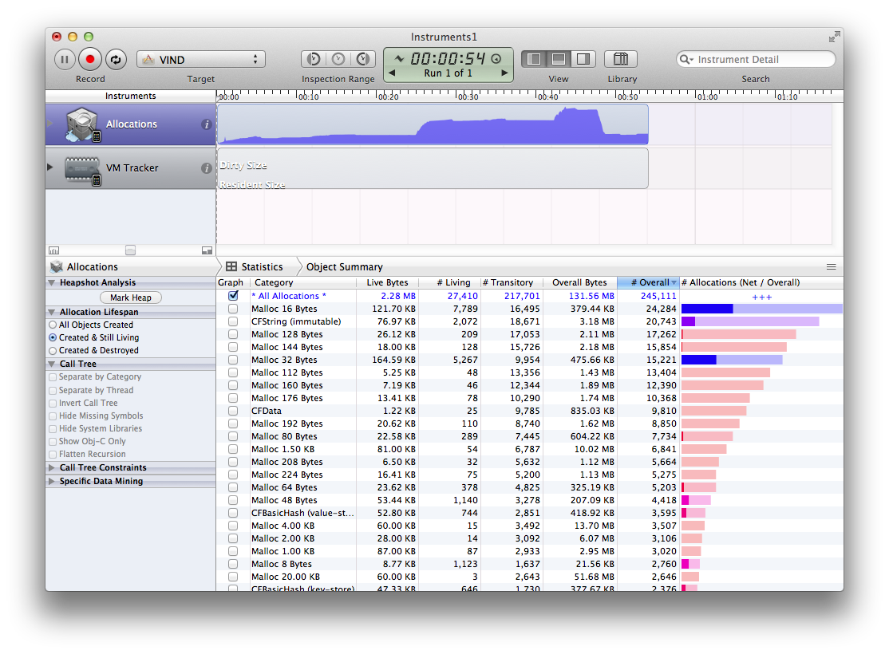
Task: Toggle the left Instruments pane view
Action: pyautogui.click(x=534, y=59)
